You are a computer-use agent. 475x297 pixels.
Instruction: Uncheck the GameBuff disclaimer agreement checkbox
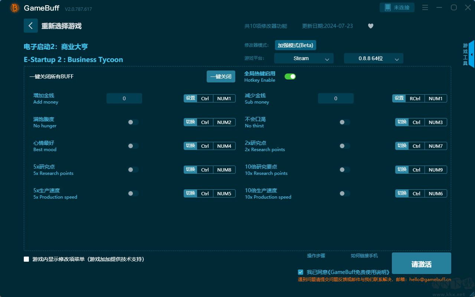click(x=301, y=272)
